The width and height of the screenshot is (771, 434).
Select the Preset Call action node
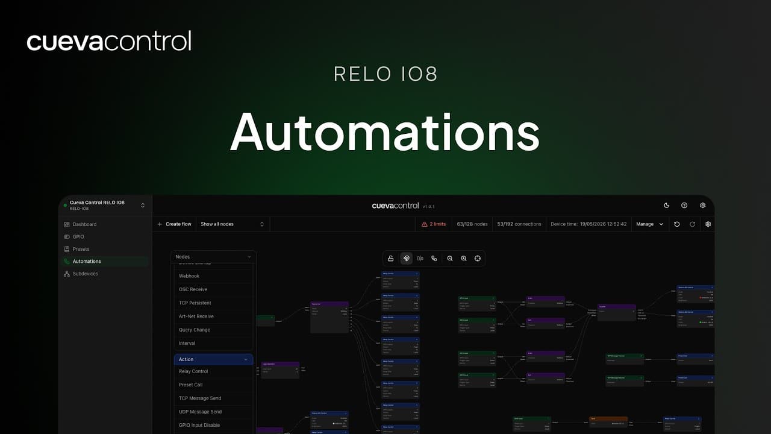pyautogui.click(x=213, y=385)
